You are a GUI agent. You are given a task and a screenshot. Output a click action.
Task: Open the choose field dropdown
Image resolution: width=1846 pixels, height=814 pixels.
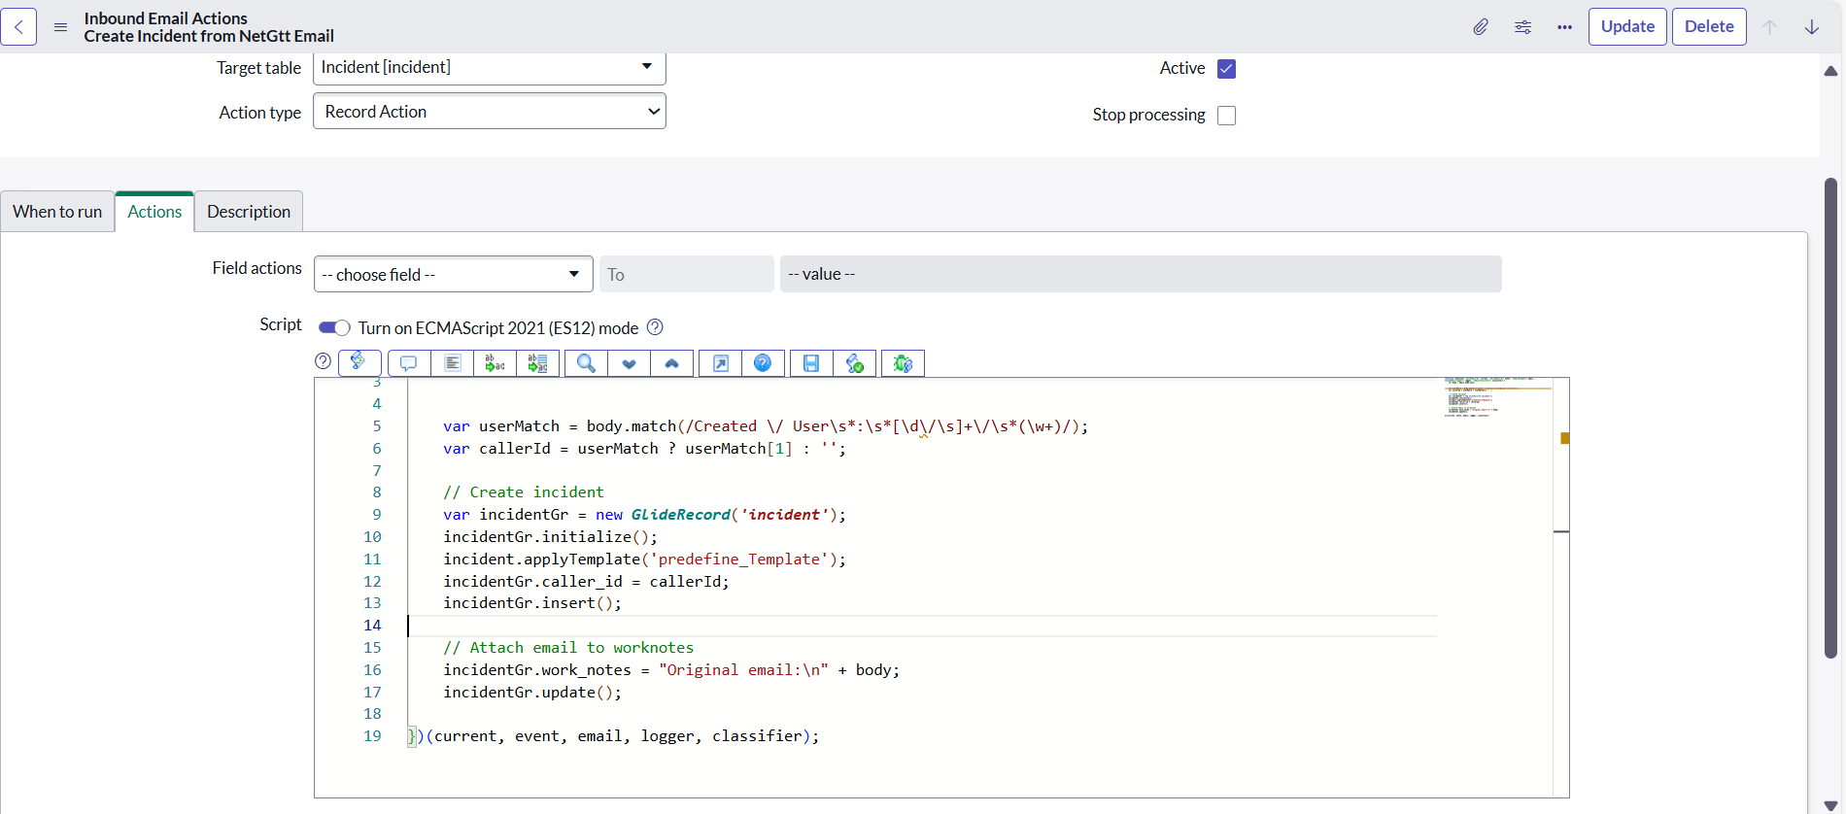[453, 275]
